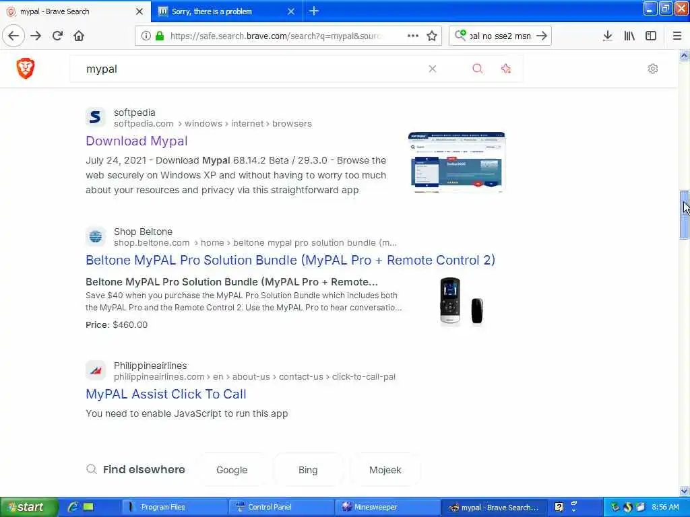Image resolution: width=690 pixels, height=517 pixels.
Task: Open the Library bookmarks and history icon
Action: click(x=629, y=36)
